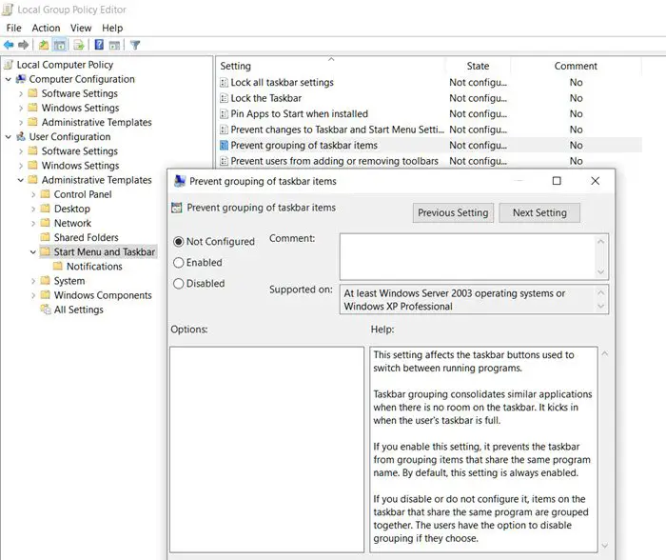Click the Previous Setting button
This screenshot has width=666, height=560.
[x=453, y=213]
